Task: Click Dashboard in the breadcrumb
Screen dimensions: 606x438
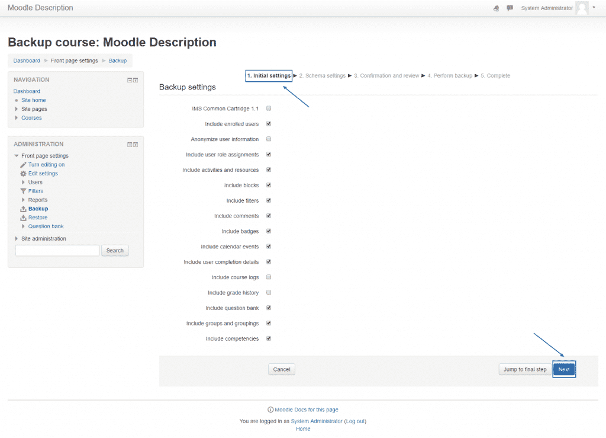Action: click(27, 60)
